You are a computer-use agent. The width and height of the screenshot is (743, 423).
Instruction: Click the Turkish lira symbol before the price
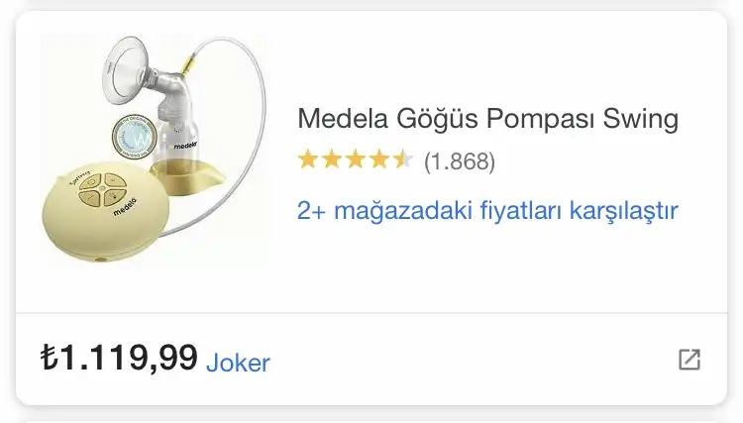point(50,357)
